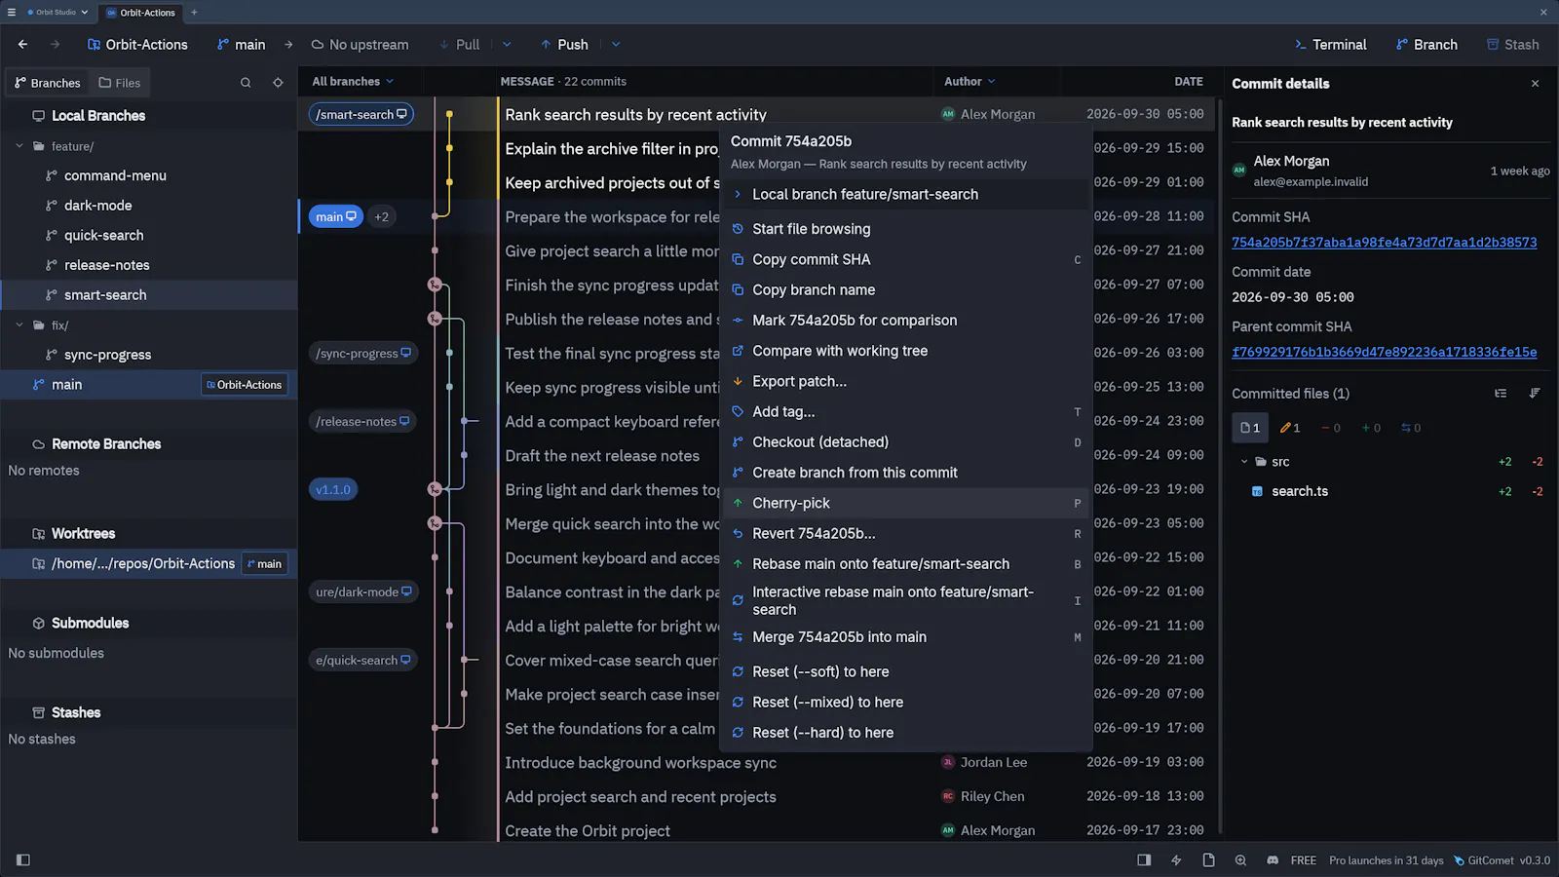Select Create branch from this commit
Screen dimensions: 1559x877
pos(905,473)
